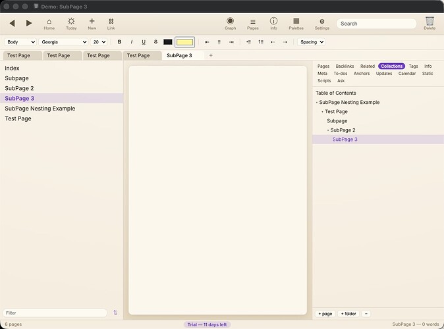Image resolution: width=444 pixels, height=329 pixels.
Task: Click the + page button
Action: click(325, 313)
